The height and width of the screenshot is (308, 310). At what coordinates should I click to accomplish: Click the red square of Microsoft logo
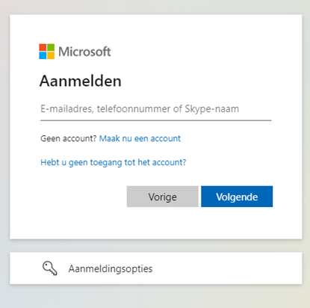pos(43,47)
